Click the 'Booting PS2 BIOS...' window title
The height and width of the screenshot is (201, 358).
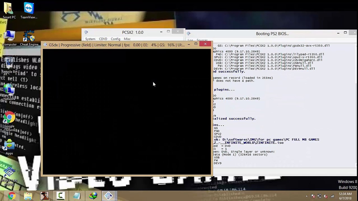272,33
